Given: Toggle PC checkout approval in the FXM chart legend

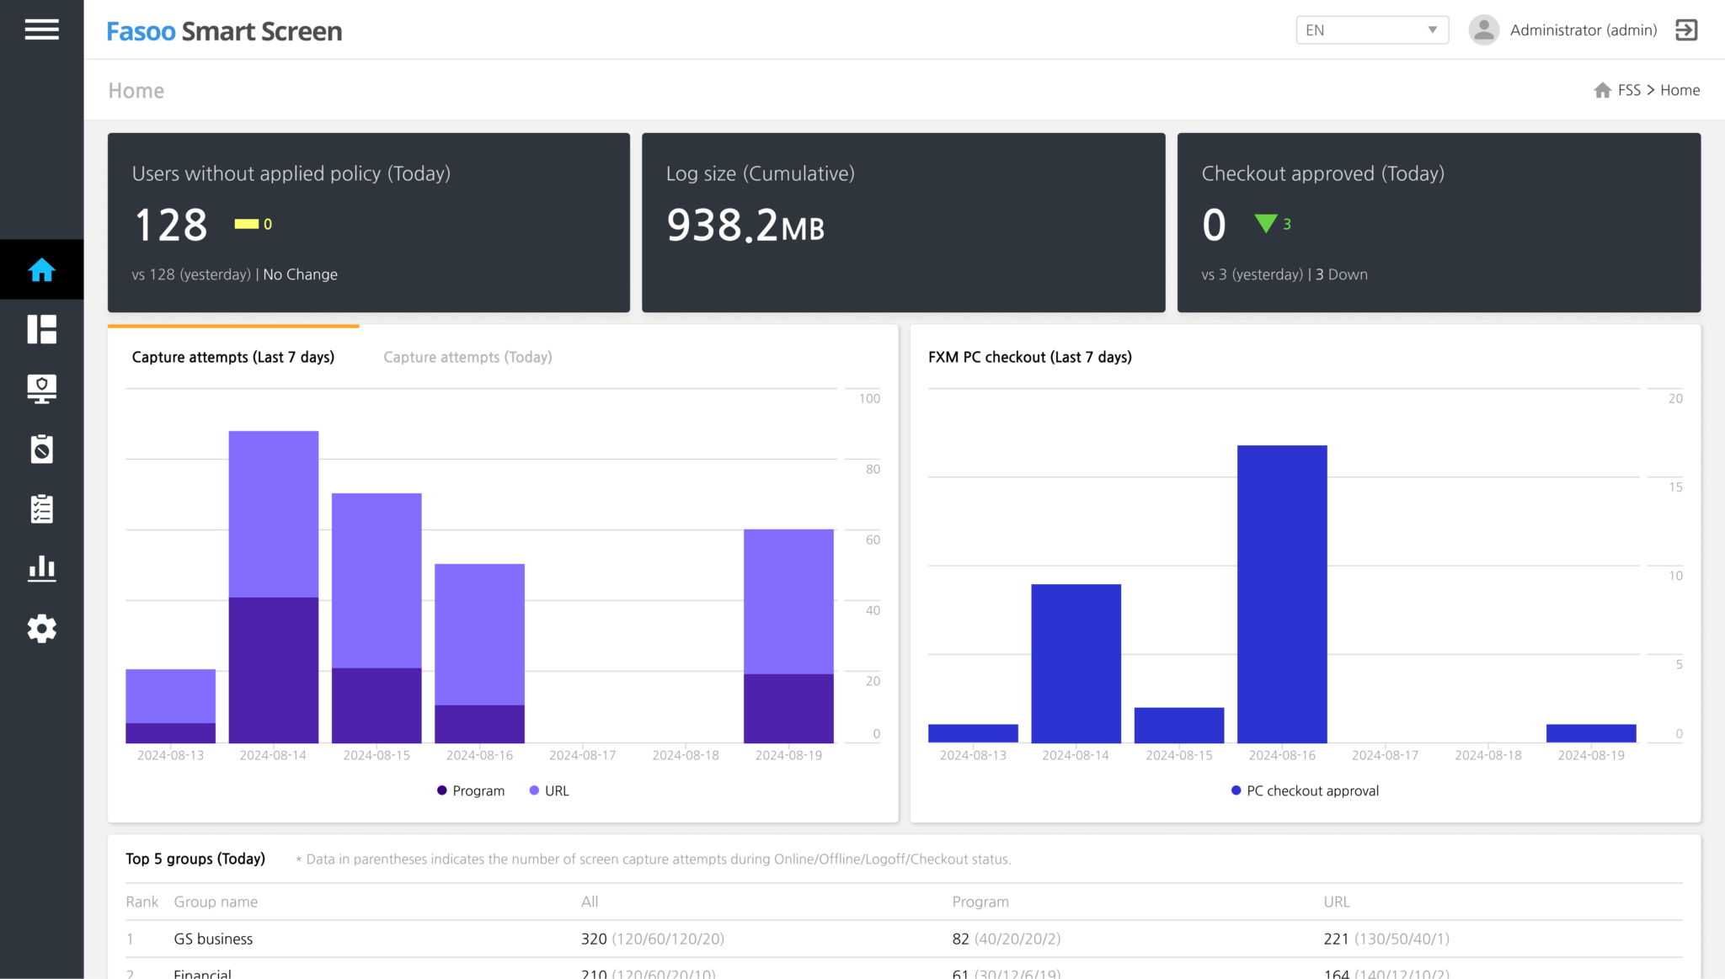Looking at the screenshot, I should pos(1304,790).
